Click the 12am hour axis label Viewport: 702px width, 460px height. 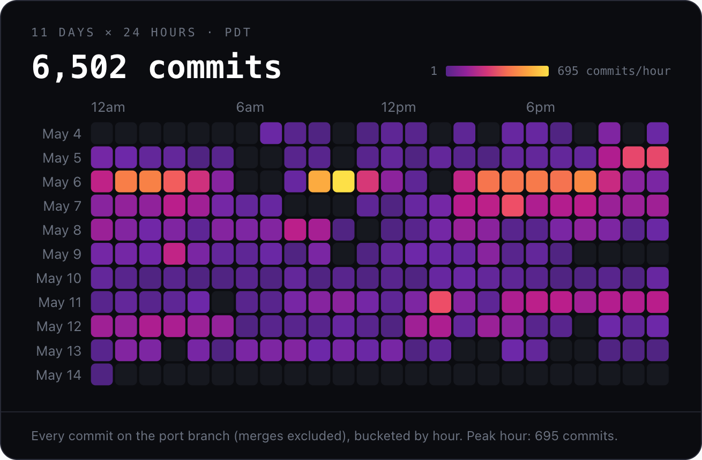pos(108,108)
